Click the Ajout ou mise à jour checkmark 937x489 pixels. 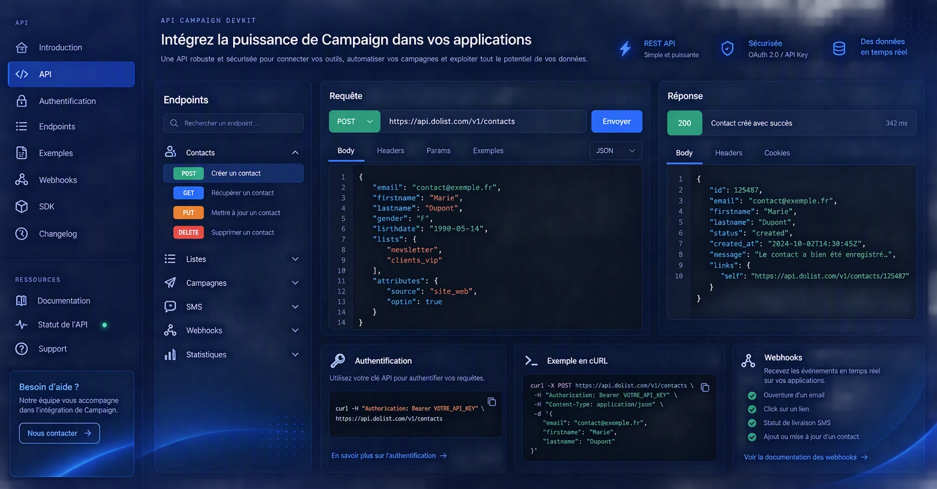[752, 437]
